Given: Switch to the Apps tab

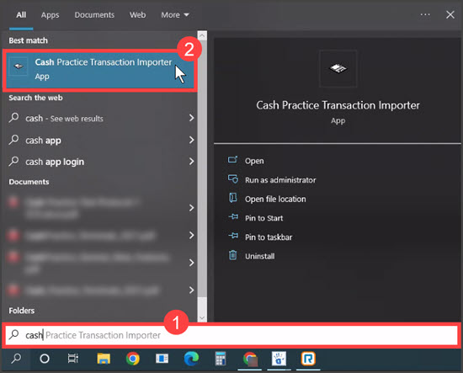Looking at the screenshot, I should (x=50, y=15).
